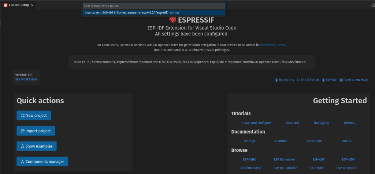Close the ESP-IDF Setup tab

[32, 5]
